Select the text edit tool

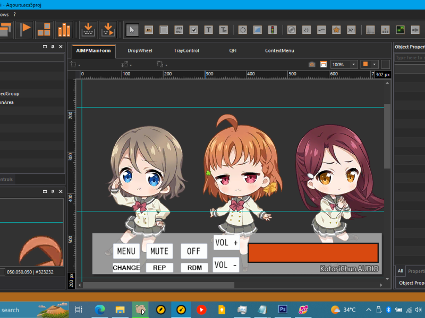pyautogui.click(x=224, y=30)
